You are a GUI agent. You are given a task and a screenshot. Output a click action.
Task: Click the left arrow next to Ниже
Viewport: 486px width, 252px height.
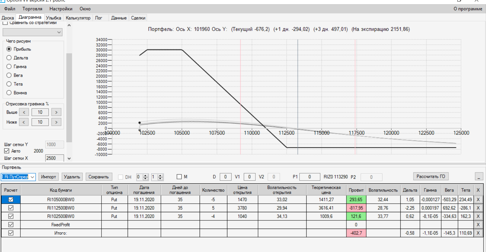[x=24, y=122]
